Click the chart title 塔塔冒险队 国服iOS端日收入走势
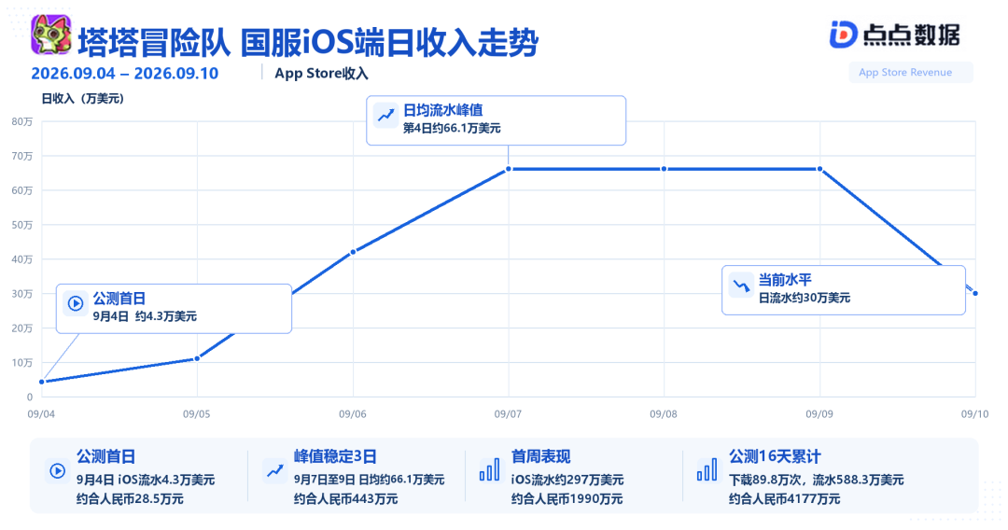Viewport: 1008px width, 530px height. (x=308, y=42)
